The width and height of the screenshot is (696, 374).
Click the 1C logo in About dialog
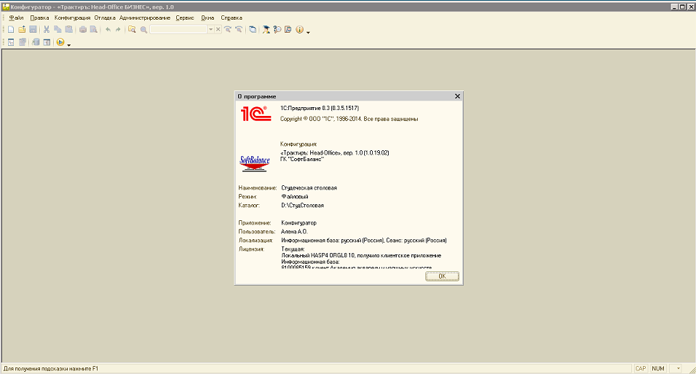[254, 113]
